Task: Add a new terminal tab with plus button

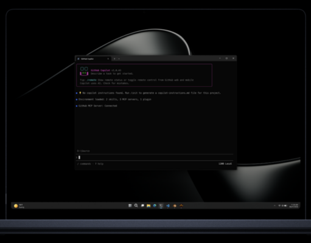Action: click(x=114, y=59)
